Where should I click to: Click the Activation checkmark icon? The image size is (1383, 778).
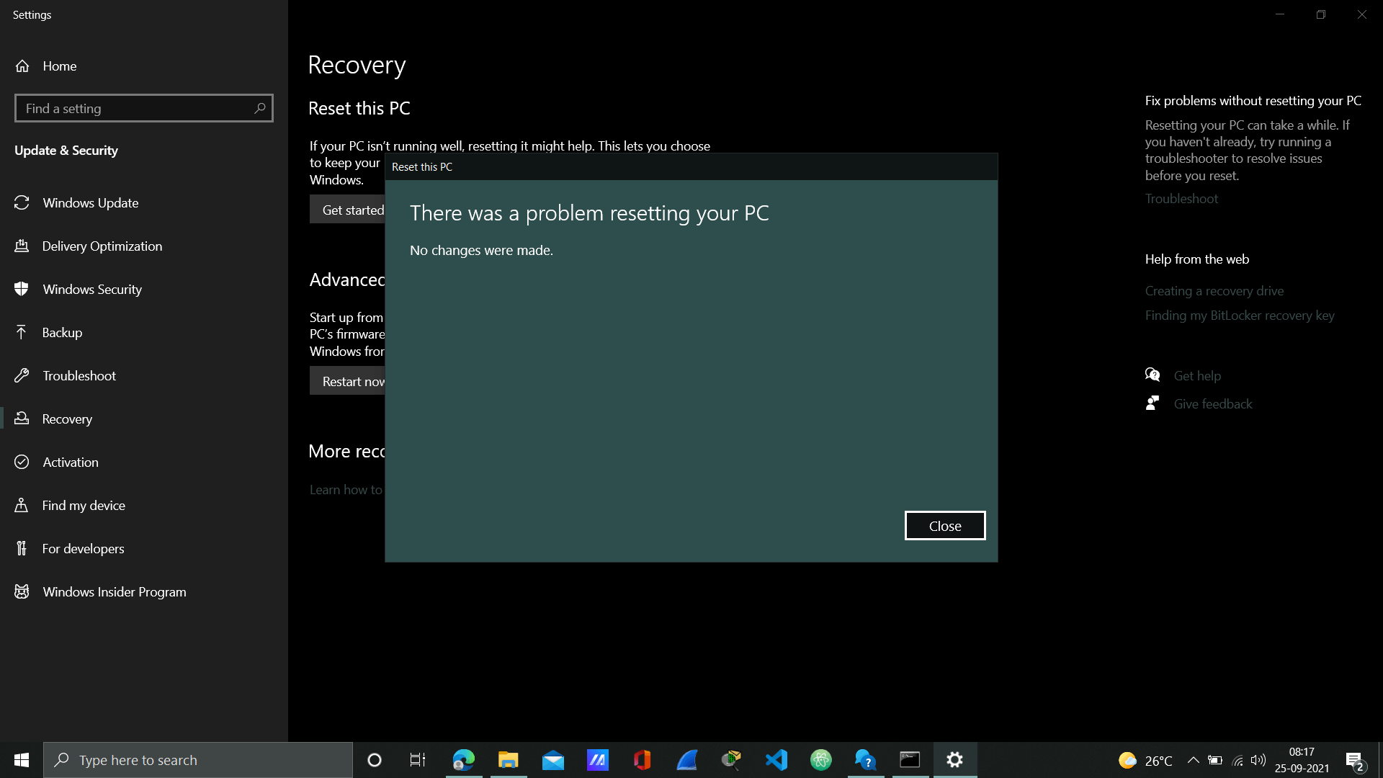pyautogui.click(x=22, y=462)
